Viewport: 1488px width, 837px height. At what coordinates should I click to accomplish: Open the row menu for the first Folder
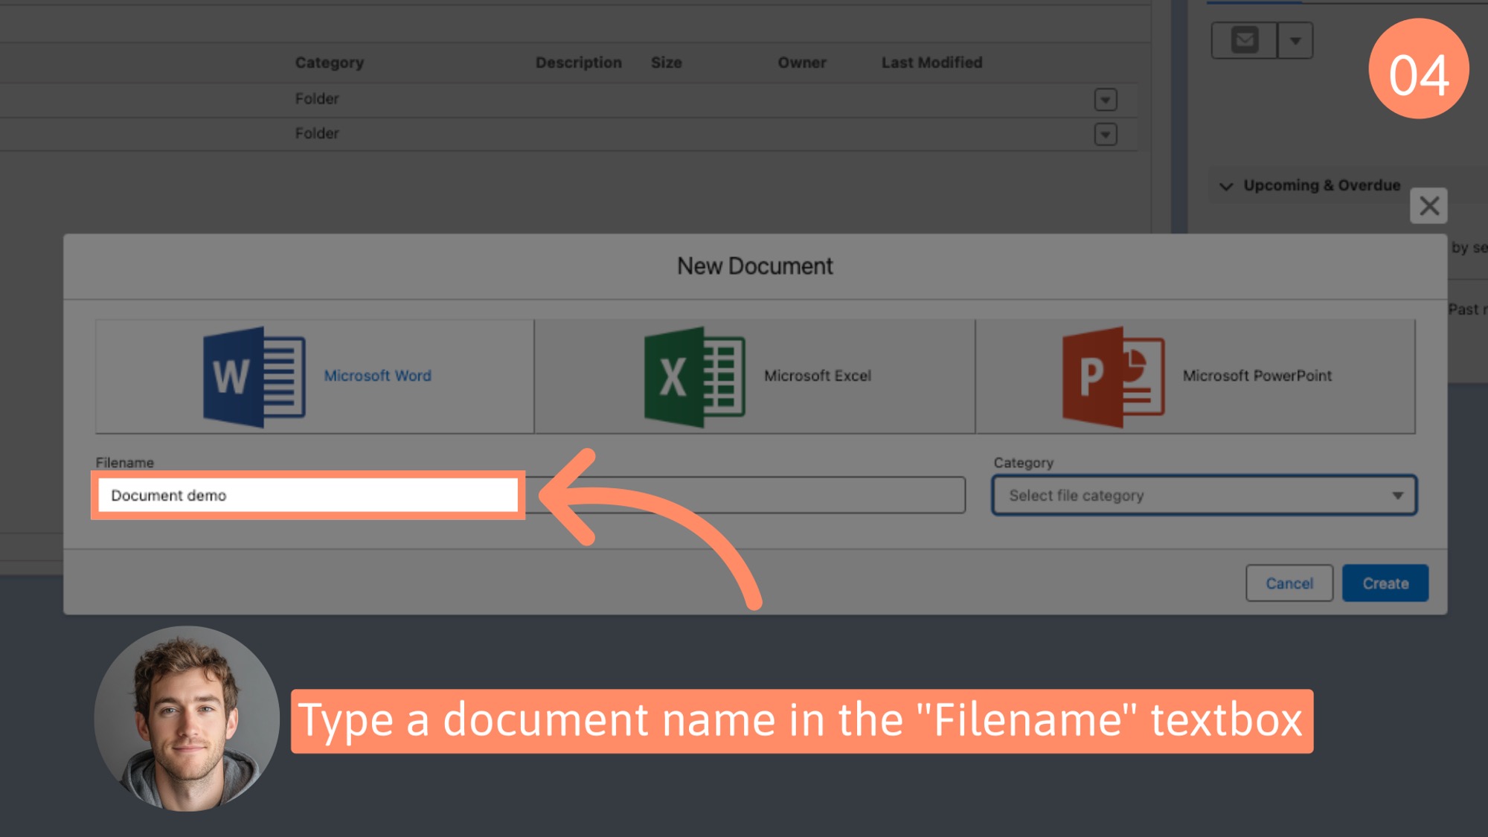[1106, 100]
